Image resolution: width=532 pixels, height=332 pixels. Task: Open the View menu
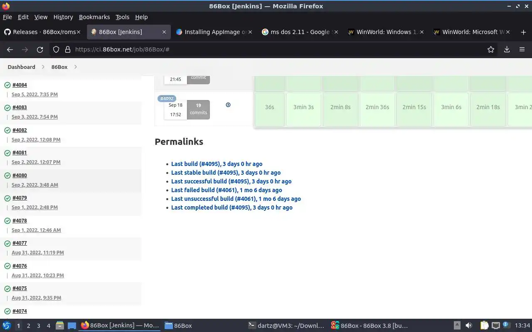[x=41, y=17]
